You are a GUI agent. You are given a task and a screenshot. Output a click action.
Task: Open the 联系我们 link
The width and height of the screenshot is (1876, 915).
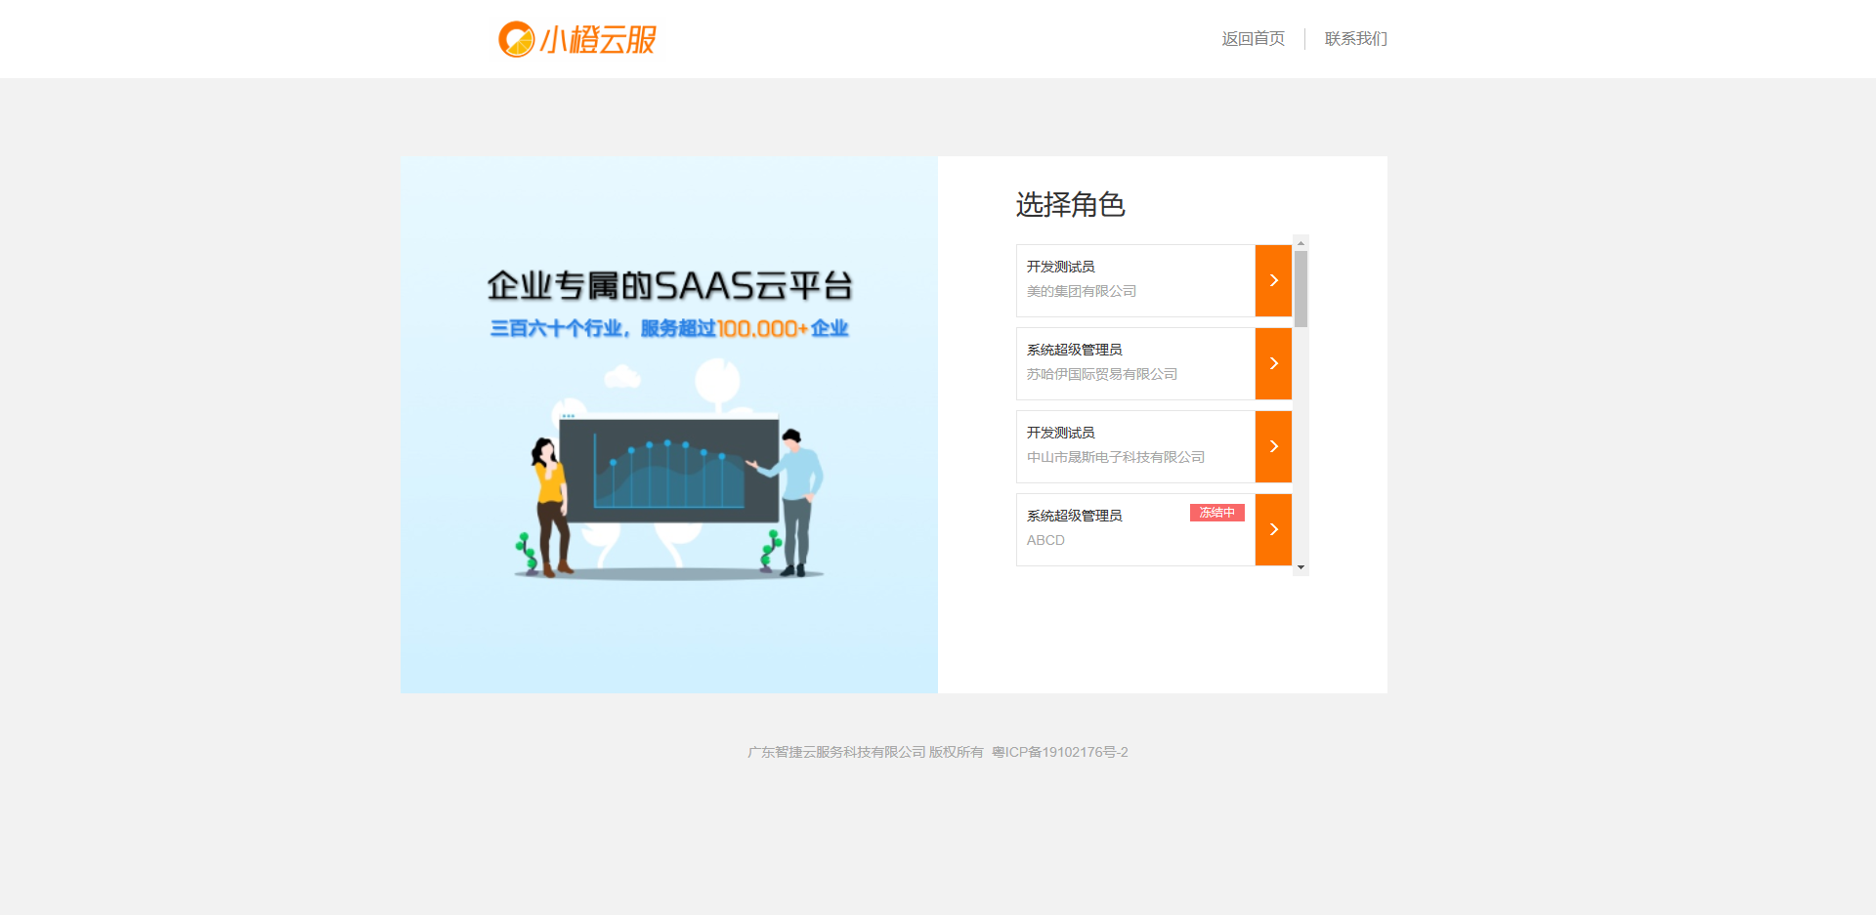[1355, 39]
